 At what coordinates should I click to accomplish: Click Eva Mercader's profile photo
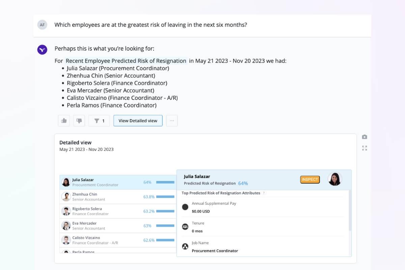[66, 226]
